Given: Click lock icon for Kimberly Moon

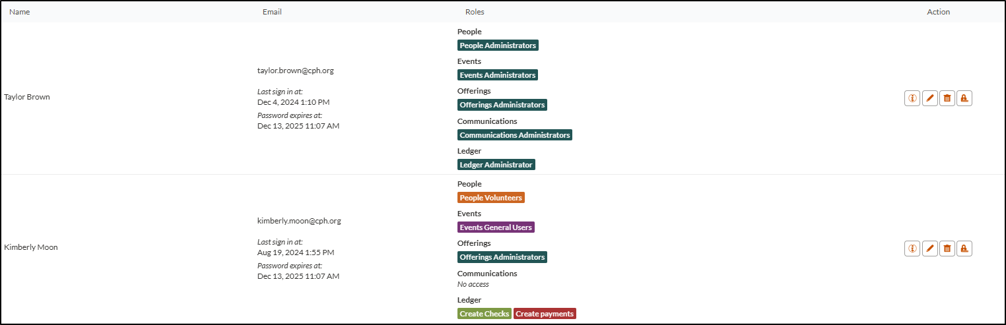Looking at the screenshot, I should [x=964, y=249].
